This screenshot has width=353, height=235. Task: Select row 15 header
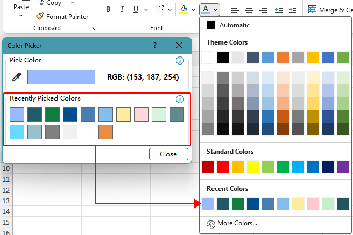[x=6, y=222]
